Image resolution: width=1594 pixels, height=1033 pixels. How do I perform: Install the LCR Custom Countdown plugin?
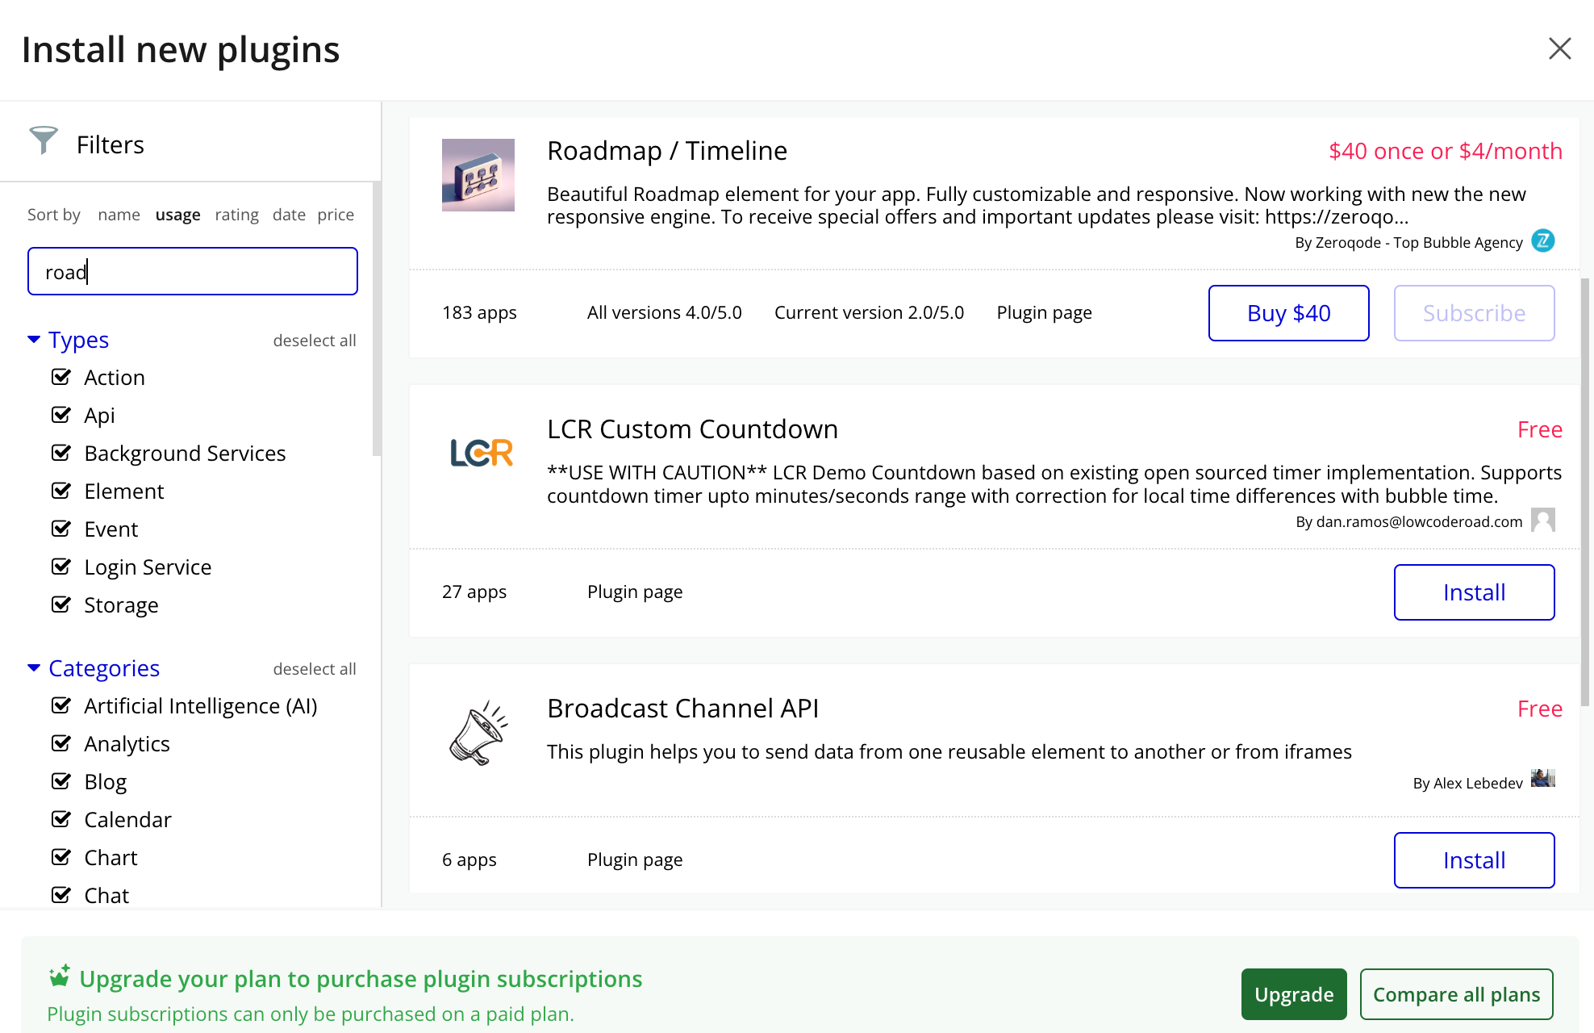pos(1475,592)
